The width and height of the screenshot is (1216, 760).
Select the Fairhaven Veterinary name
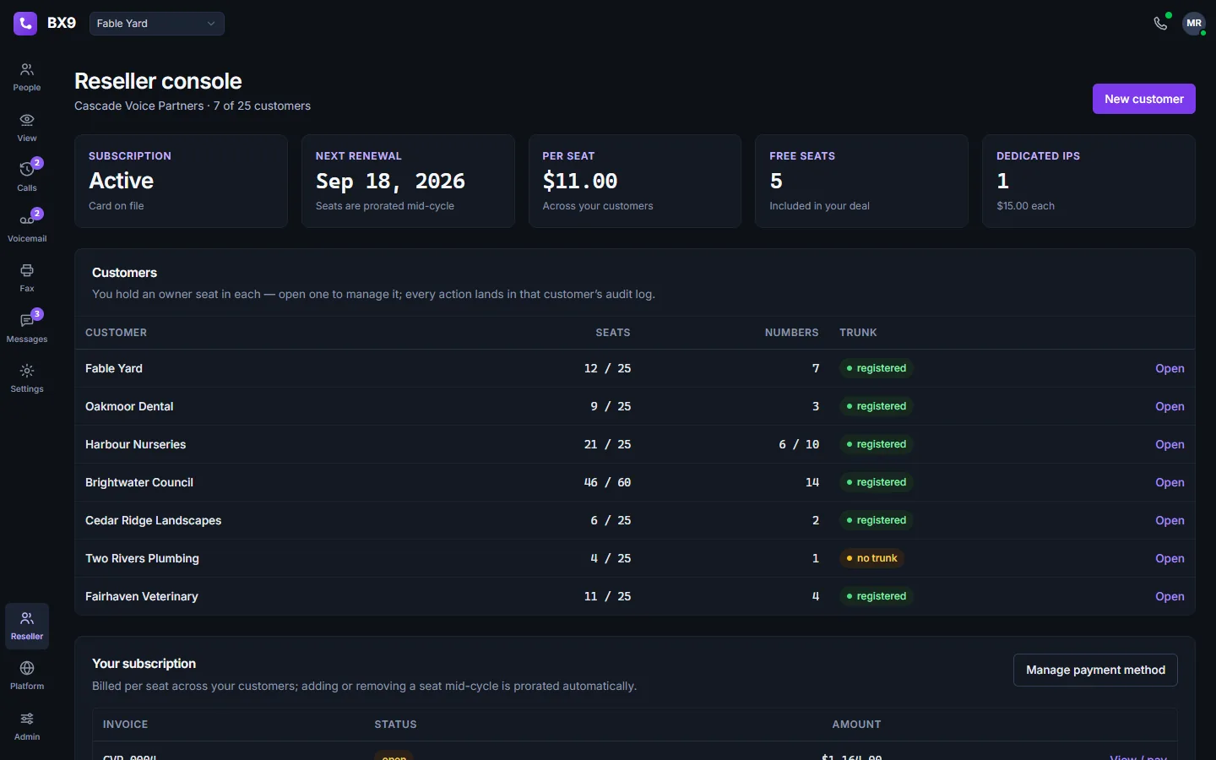142,596
